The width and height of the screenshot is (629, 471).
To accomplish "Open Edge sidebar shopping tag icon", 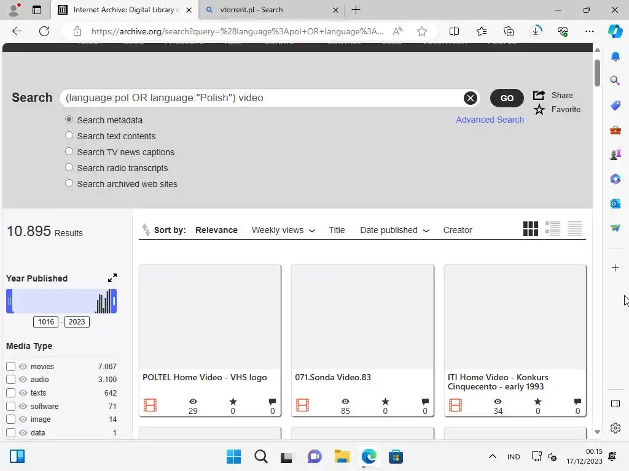I will click(x=615, y=105).
